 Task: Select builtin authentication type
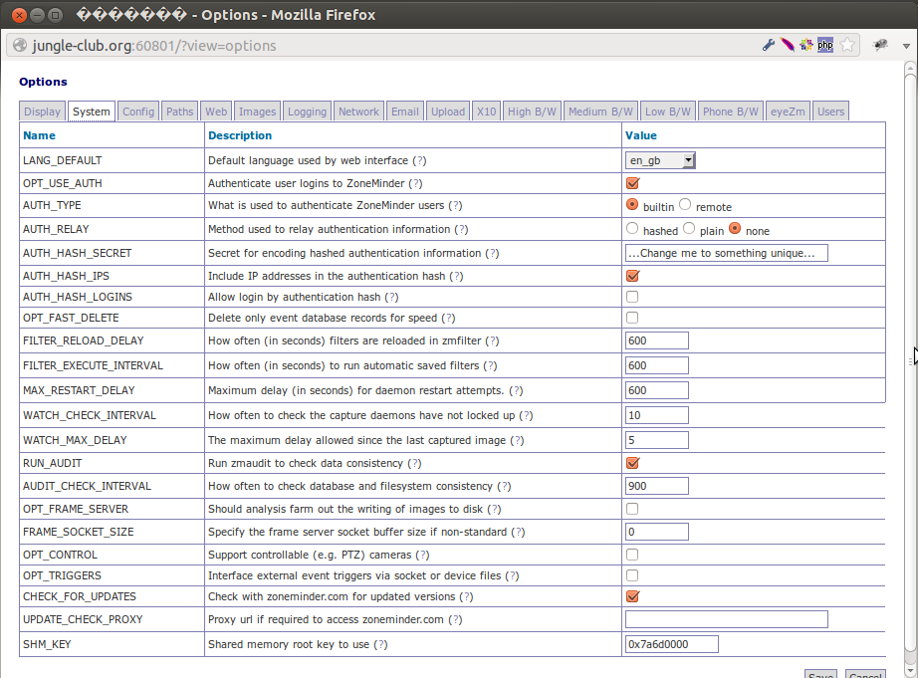pyautogui.click(x=632, y=205)
